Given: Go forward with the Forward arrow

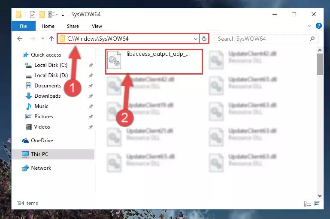Looking at the screenshot, I should pos(33,39).
